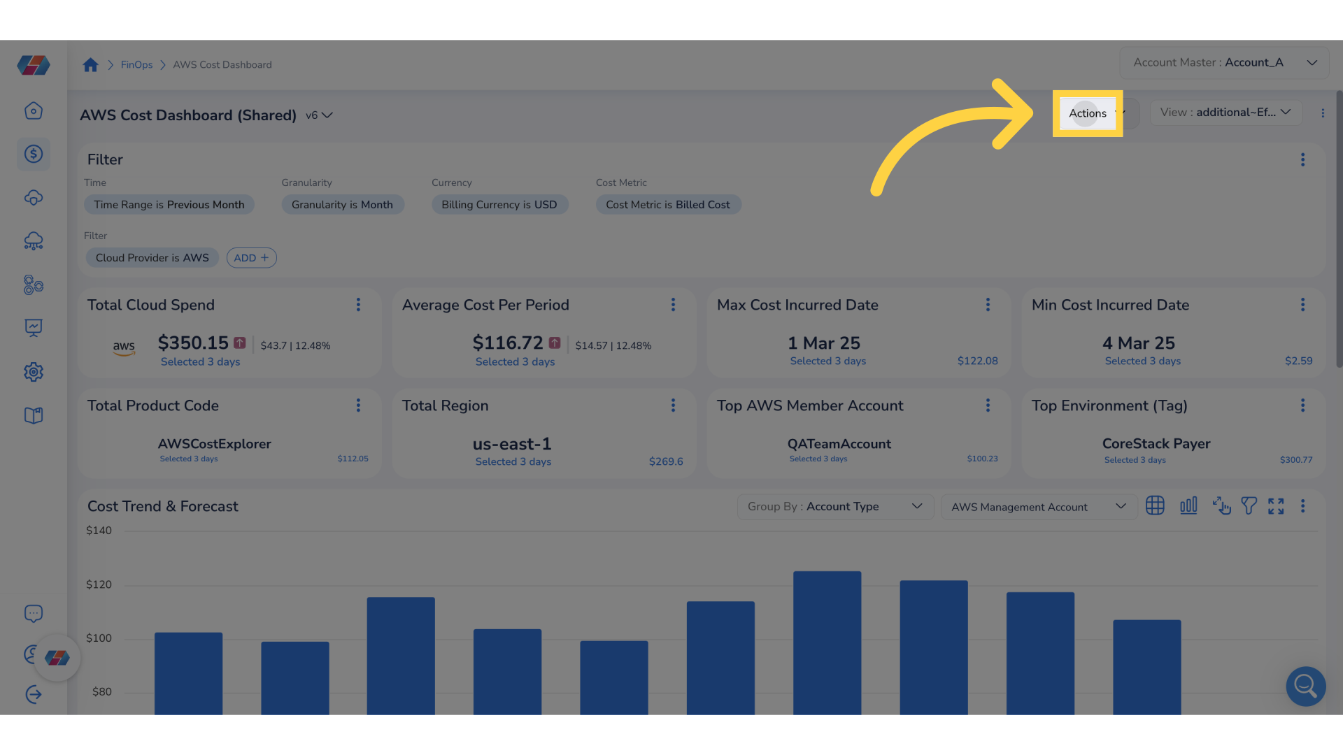Open Cost Trend & Forecast kebab menu

point(1302,505)
